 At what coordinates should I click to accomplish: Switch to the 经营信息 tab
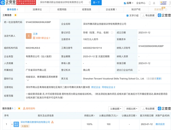87,9
